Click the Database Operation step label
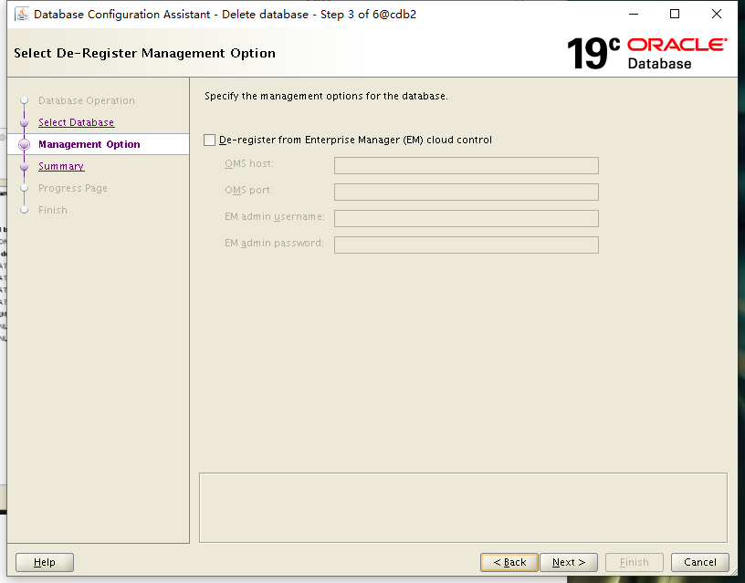 pos(87,100)
